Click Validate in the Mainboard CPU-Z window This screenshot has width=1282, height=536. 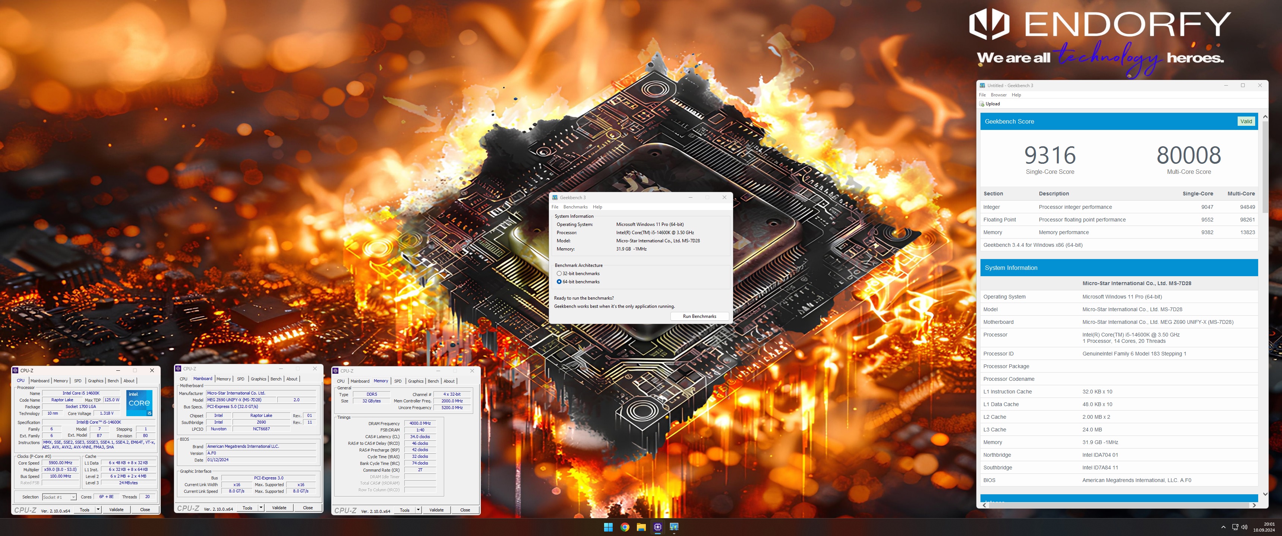click(x=279, y=508)
